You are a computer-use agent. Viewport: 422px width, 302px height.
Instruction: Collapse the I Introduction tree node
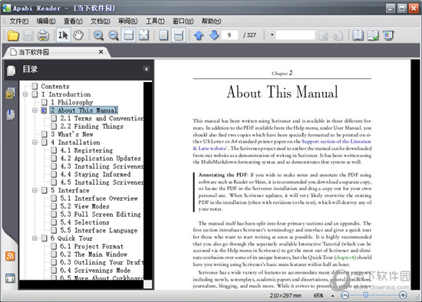tap(25, 94)
